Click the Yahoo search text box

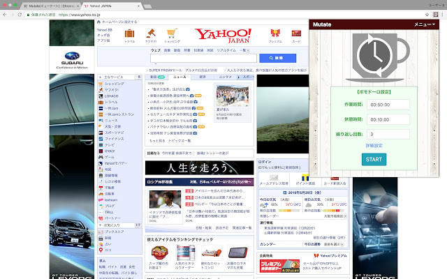coord(203,58)
